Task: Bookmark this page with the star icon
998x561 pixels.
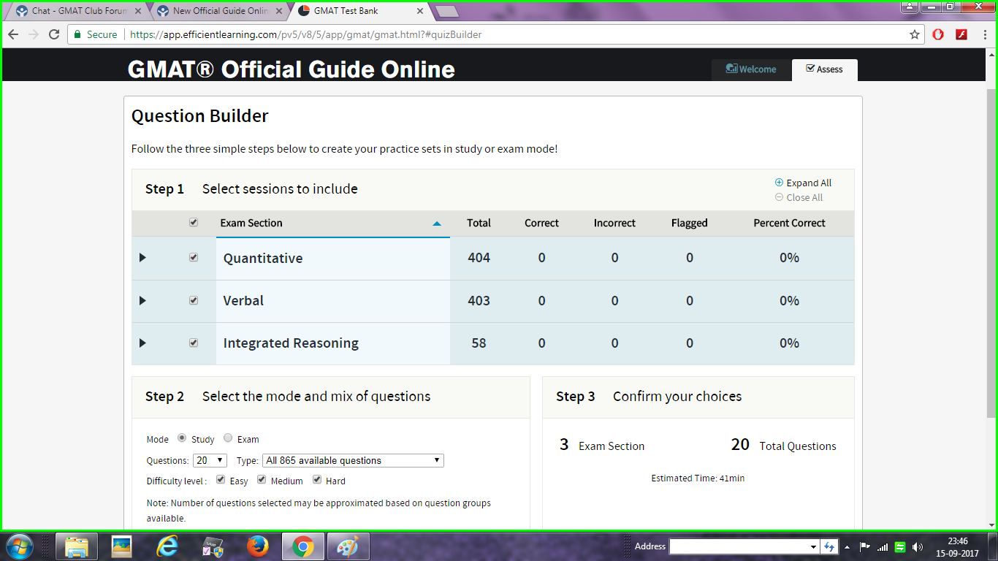Action: pos(914,34)
